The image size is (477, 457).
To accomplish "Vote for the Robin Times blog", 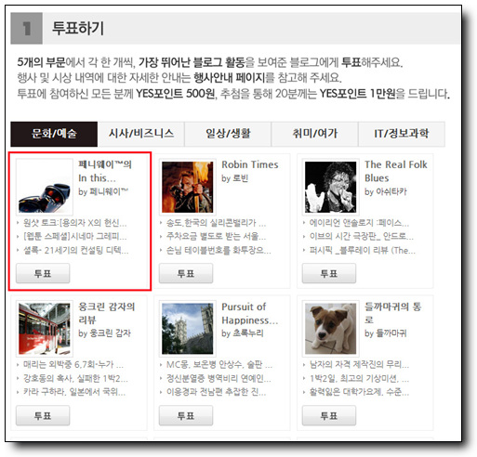I will tap(186, 273).
